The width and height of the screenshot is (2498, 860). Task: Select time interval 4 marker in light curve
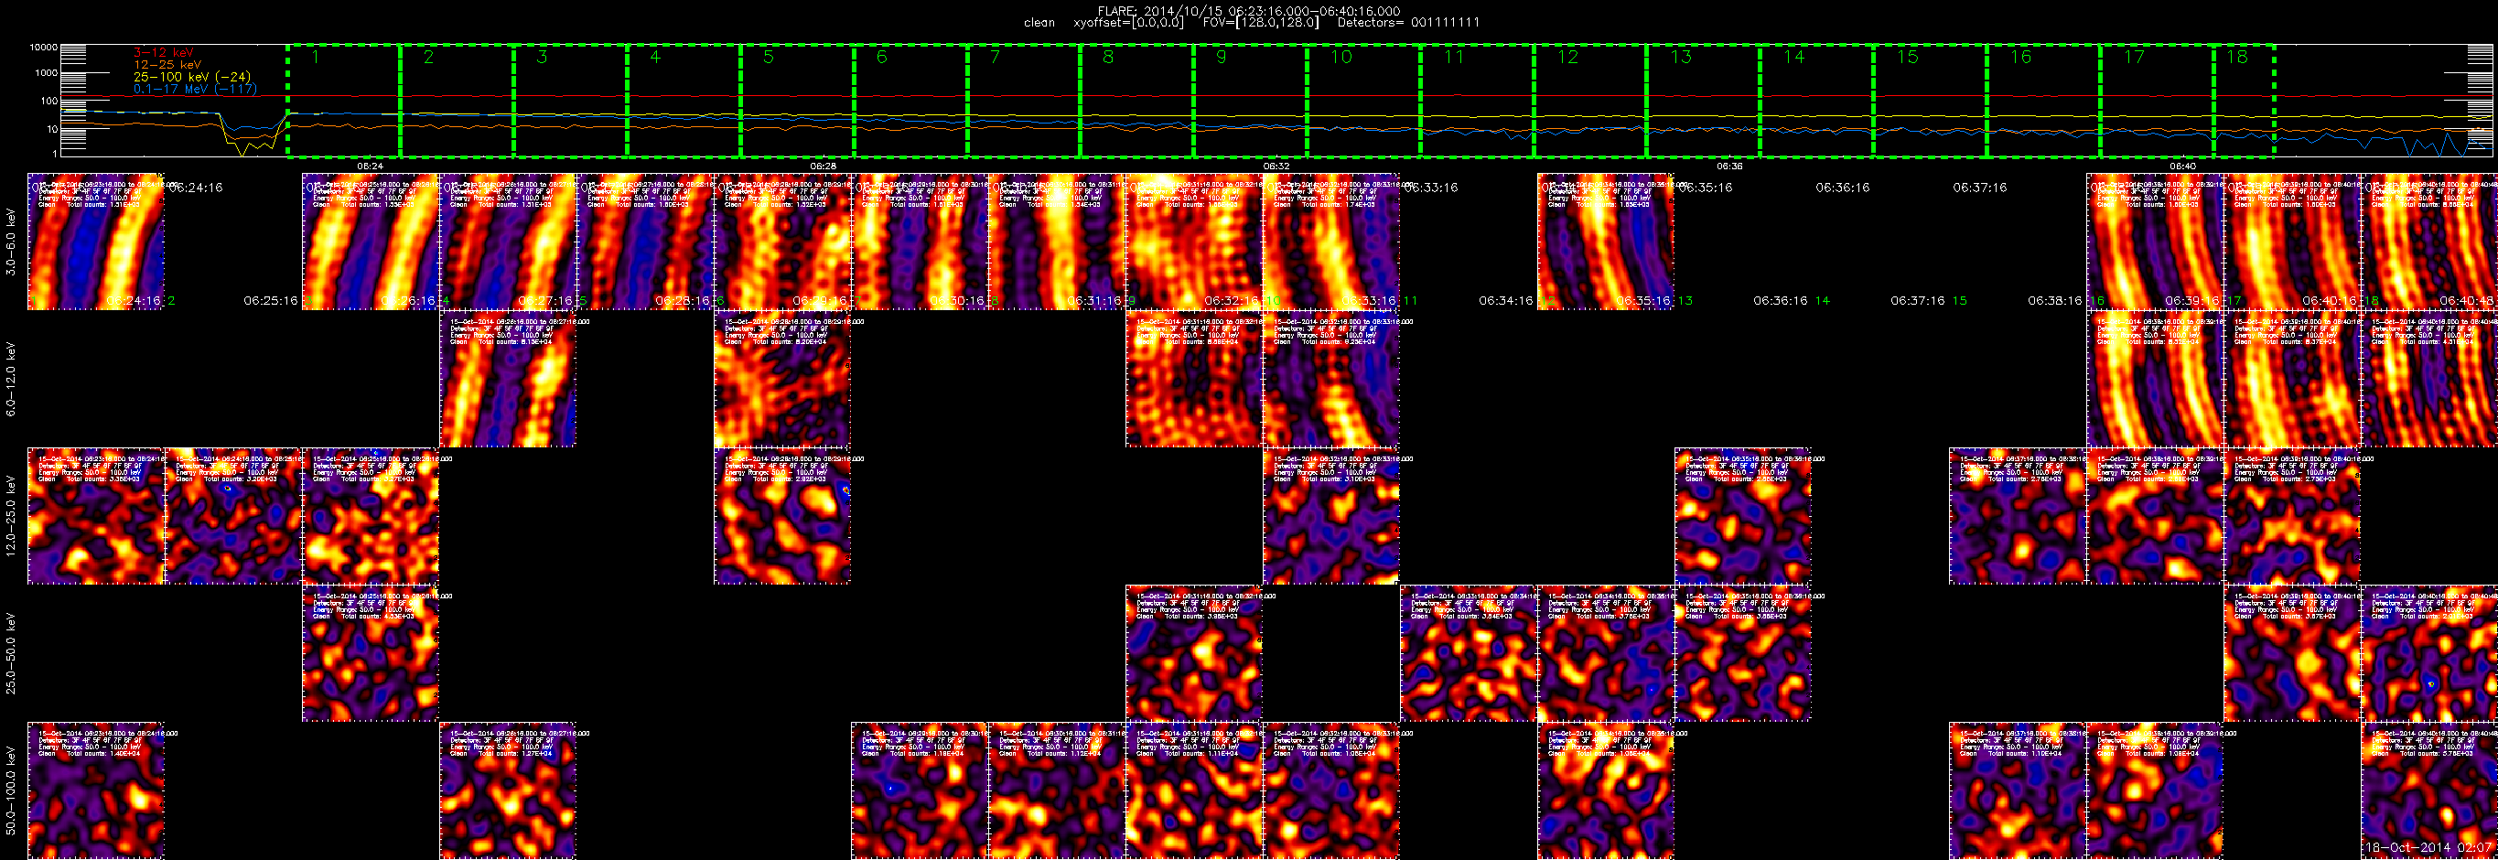point(655,58)
